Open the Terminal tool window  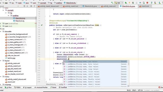coord(63,87)
